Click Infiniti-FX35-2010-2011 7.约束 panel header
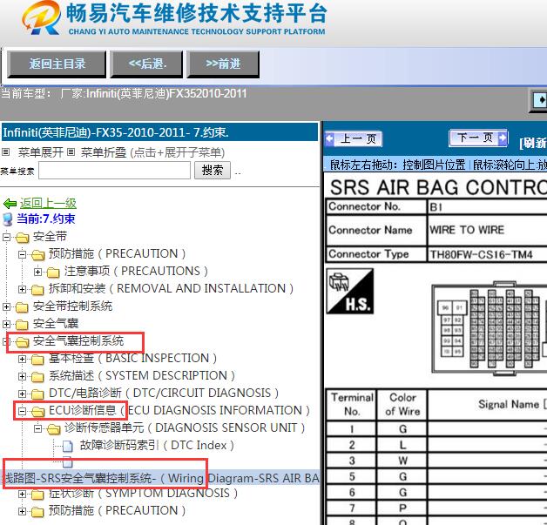Viewport: 547px width, 525px height. [159, 132]
